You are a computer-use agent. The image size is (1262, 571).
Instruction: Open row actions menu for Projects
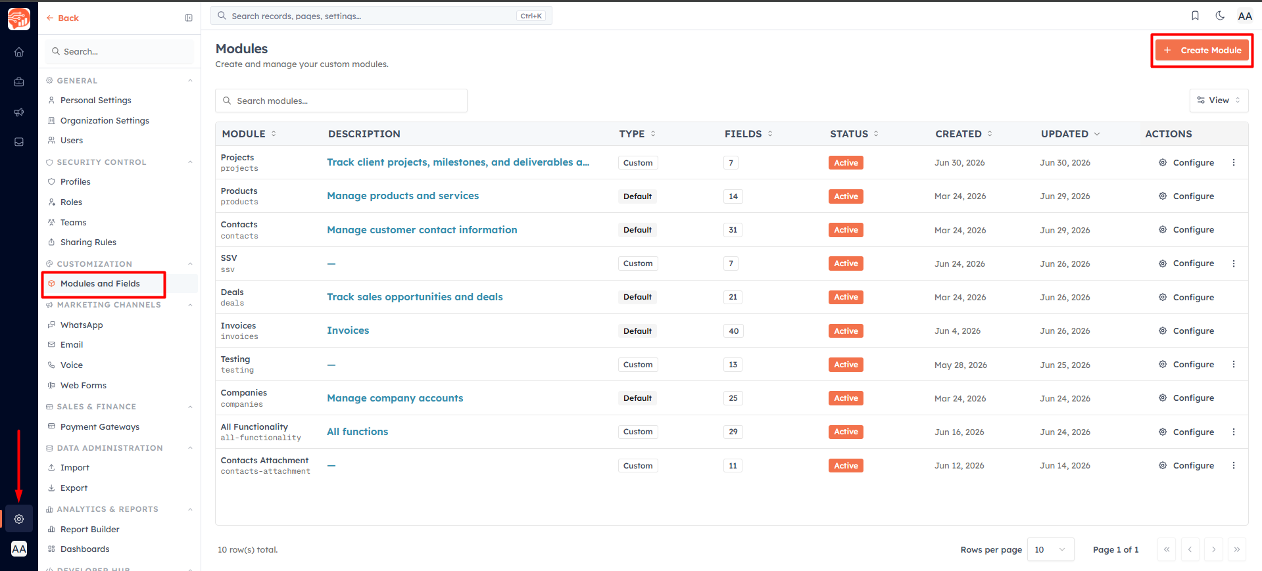1234,162
